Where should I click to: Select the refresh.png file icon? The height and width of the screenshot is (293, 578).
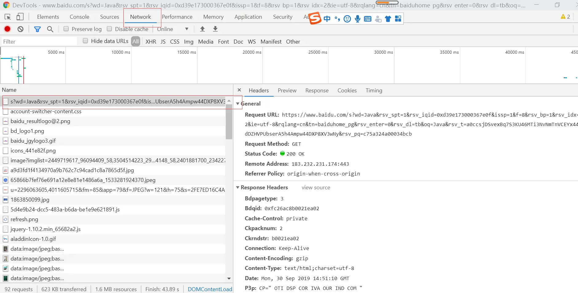(x=6, y=219)
